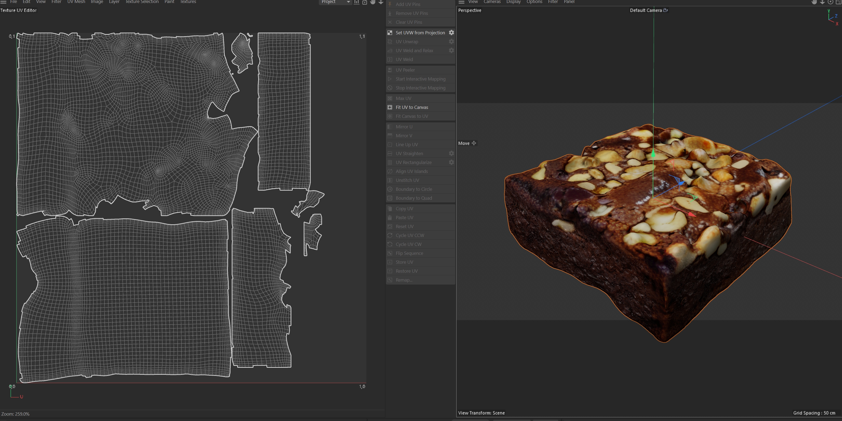Image resolution: width=842 pixels, height=421 pixels.
Task: Click the Fit UV to Canvas icon
Action: point(390,107)
